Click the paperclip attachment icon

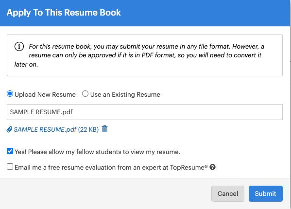pyautogui.click(x=9, y=129)
